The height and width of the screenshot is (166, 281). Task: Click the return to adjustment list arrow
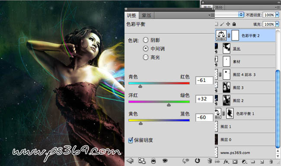coord(130,161)
